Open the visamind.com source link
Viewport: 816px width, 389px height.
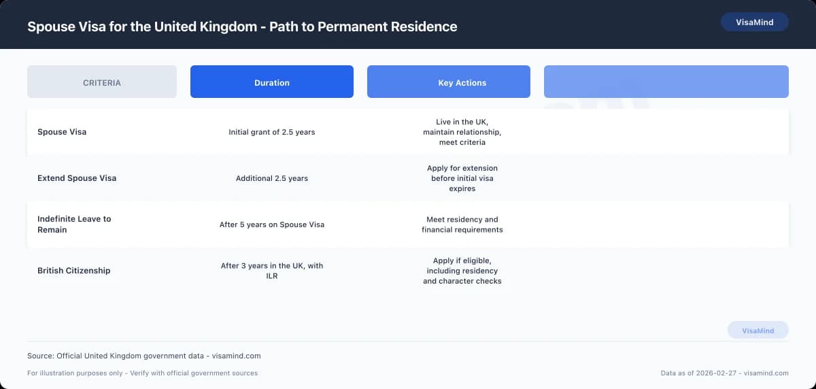[236, 356]
